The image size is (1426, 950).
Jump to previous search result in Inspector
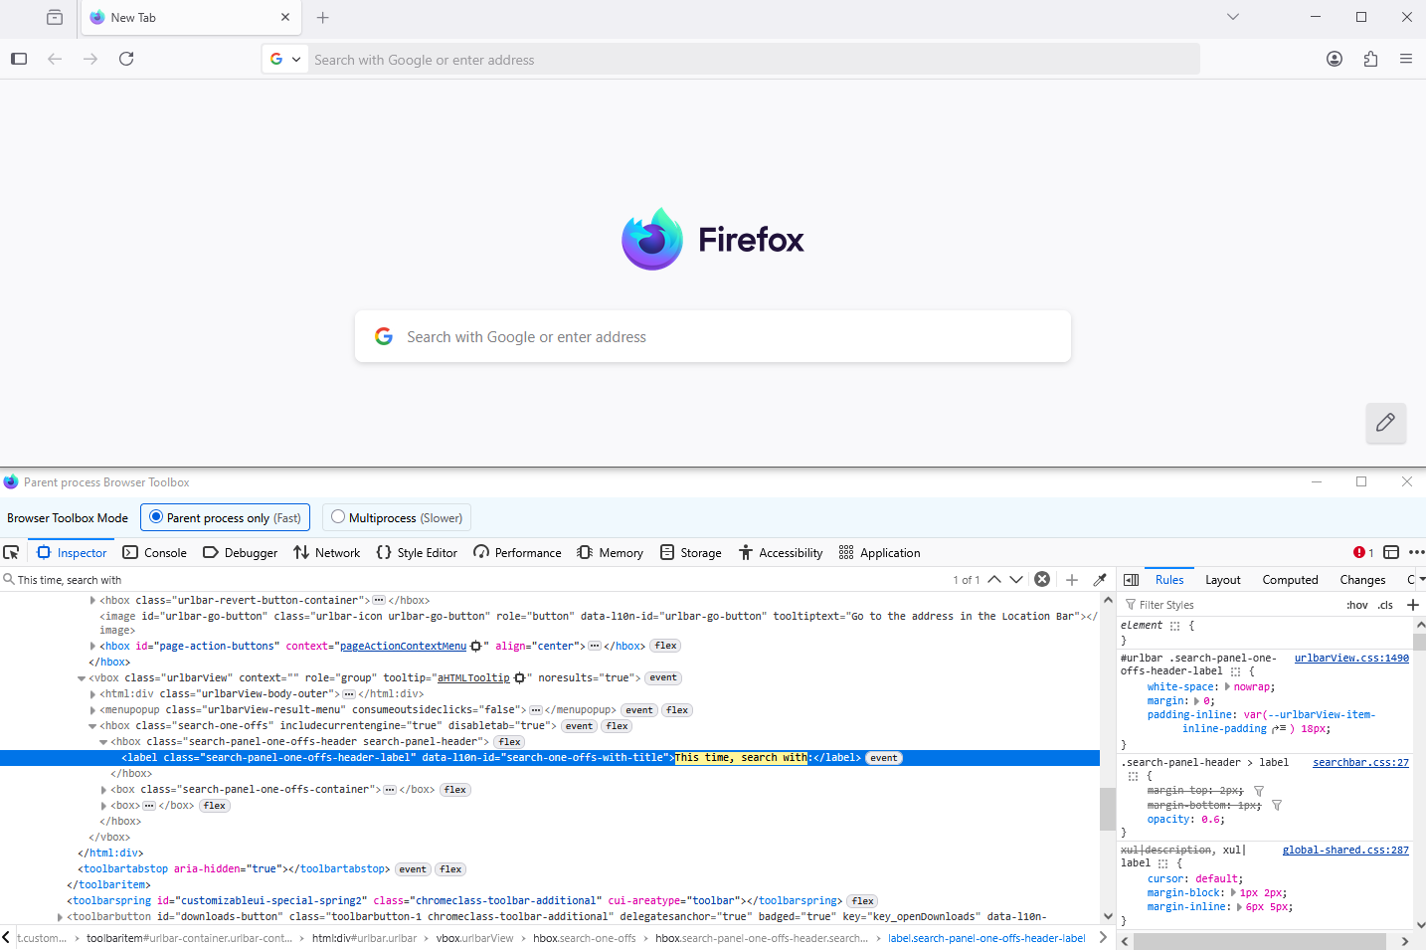[994, 579]
